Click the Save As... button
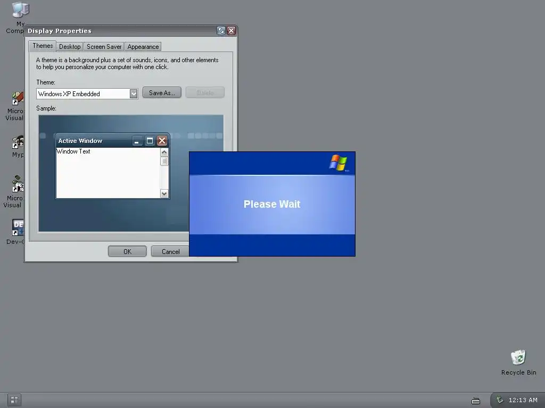This screenshot has width=545, height=408. click(162, 92)
